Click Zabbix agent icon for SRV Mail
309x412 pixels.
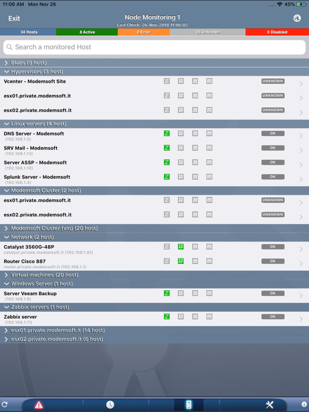tap(167, 148)
